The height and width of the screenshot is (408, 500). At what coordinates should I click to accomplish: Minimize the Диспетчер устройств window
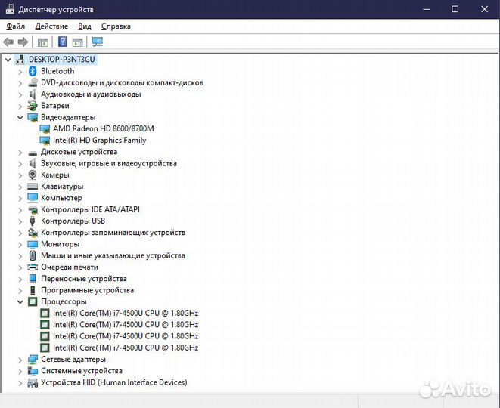[x=426, y=9]
